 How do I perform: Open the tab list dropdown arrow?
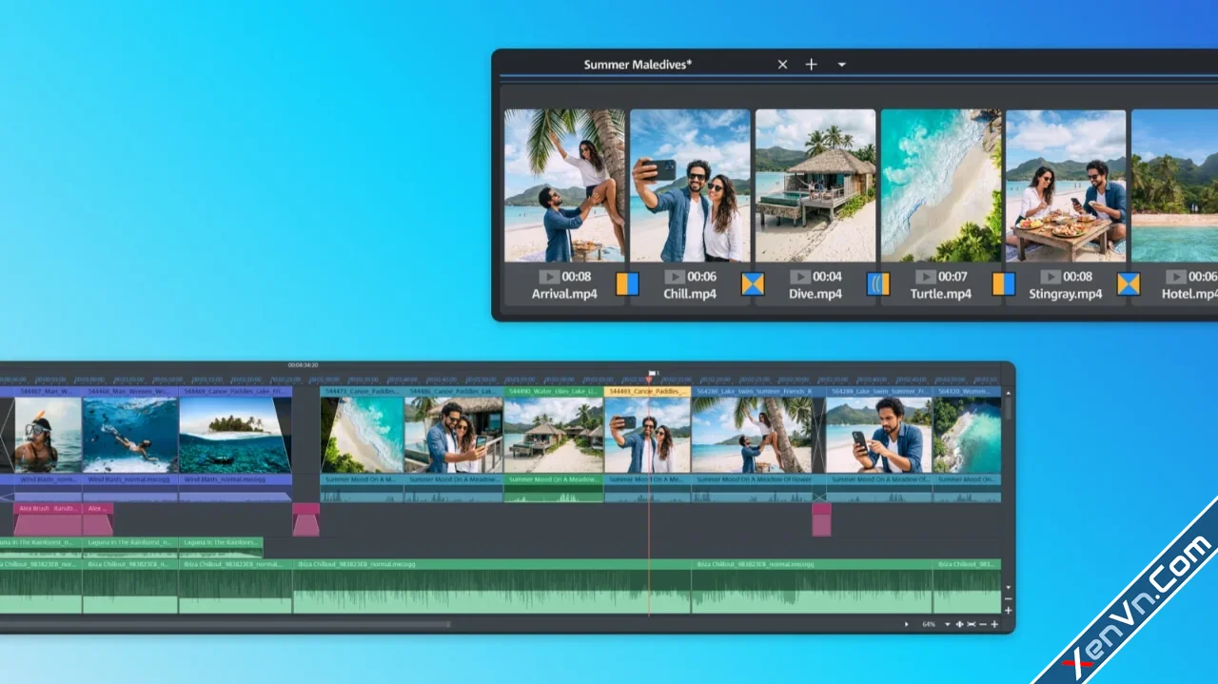(841, 65)
